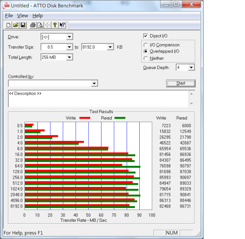245x239 pixels.
Task: Click the Start benchmark button
Action: pos(181,83)
